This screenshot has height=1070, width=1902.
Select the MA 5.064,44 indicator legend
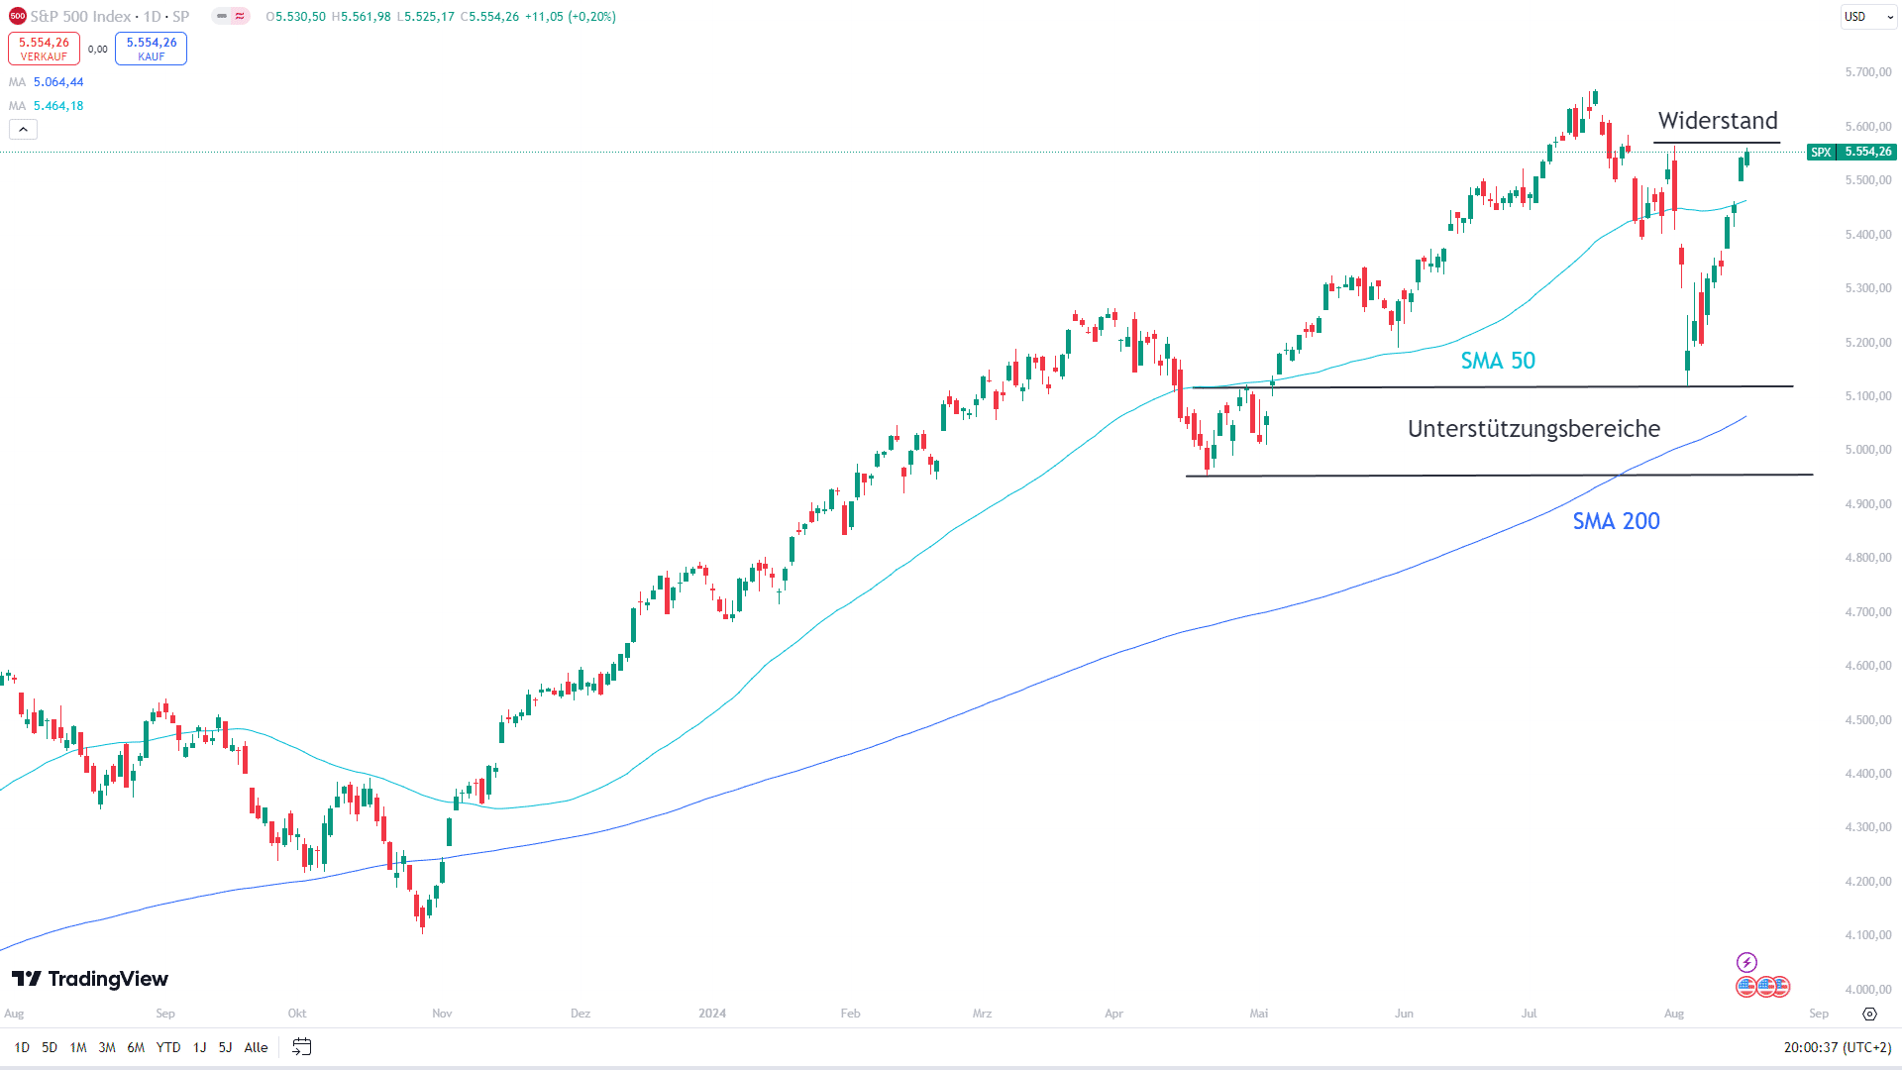pos(47,82)
